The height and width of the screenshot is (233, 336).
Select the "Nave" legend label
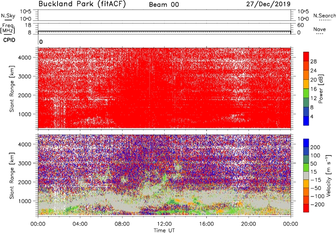click(320, 29)
